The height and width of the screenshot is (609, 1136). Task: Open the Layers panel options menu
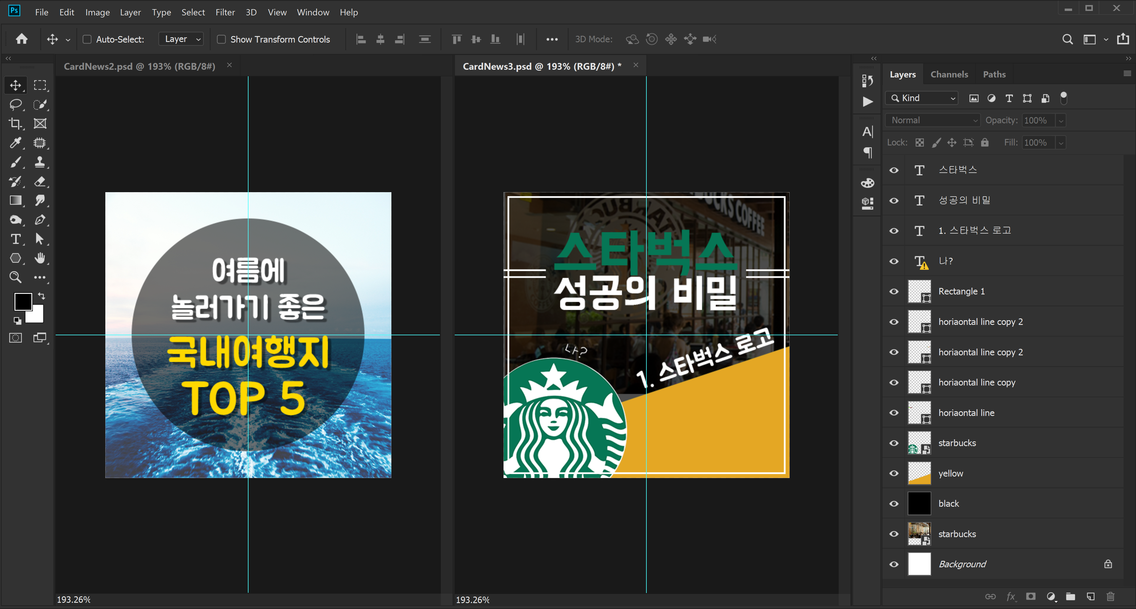point(1127,74)
